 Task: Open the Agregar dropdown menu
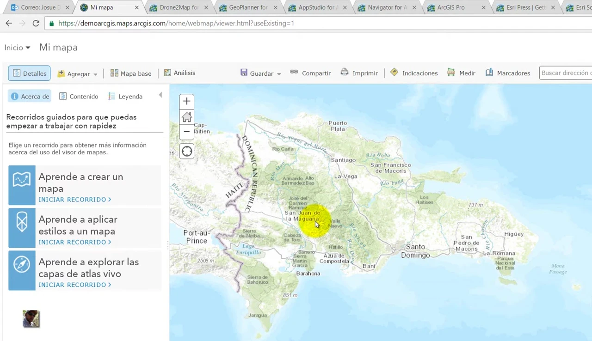(77, 73)
